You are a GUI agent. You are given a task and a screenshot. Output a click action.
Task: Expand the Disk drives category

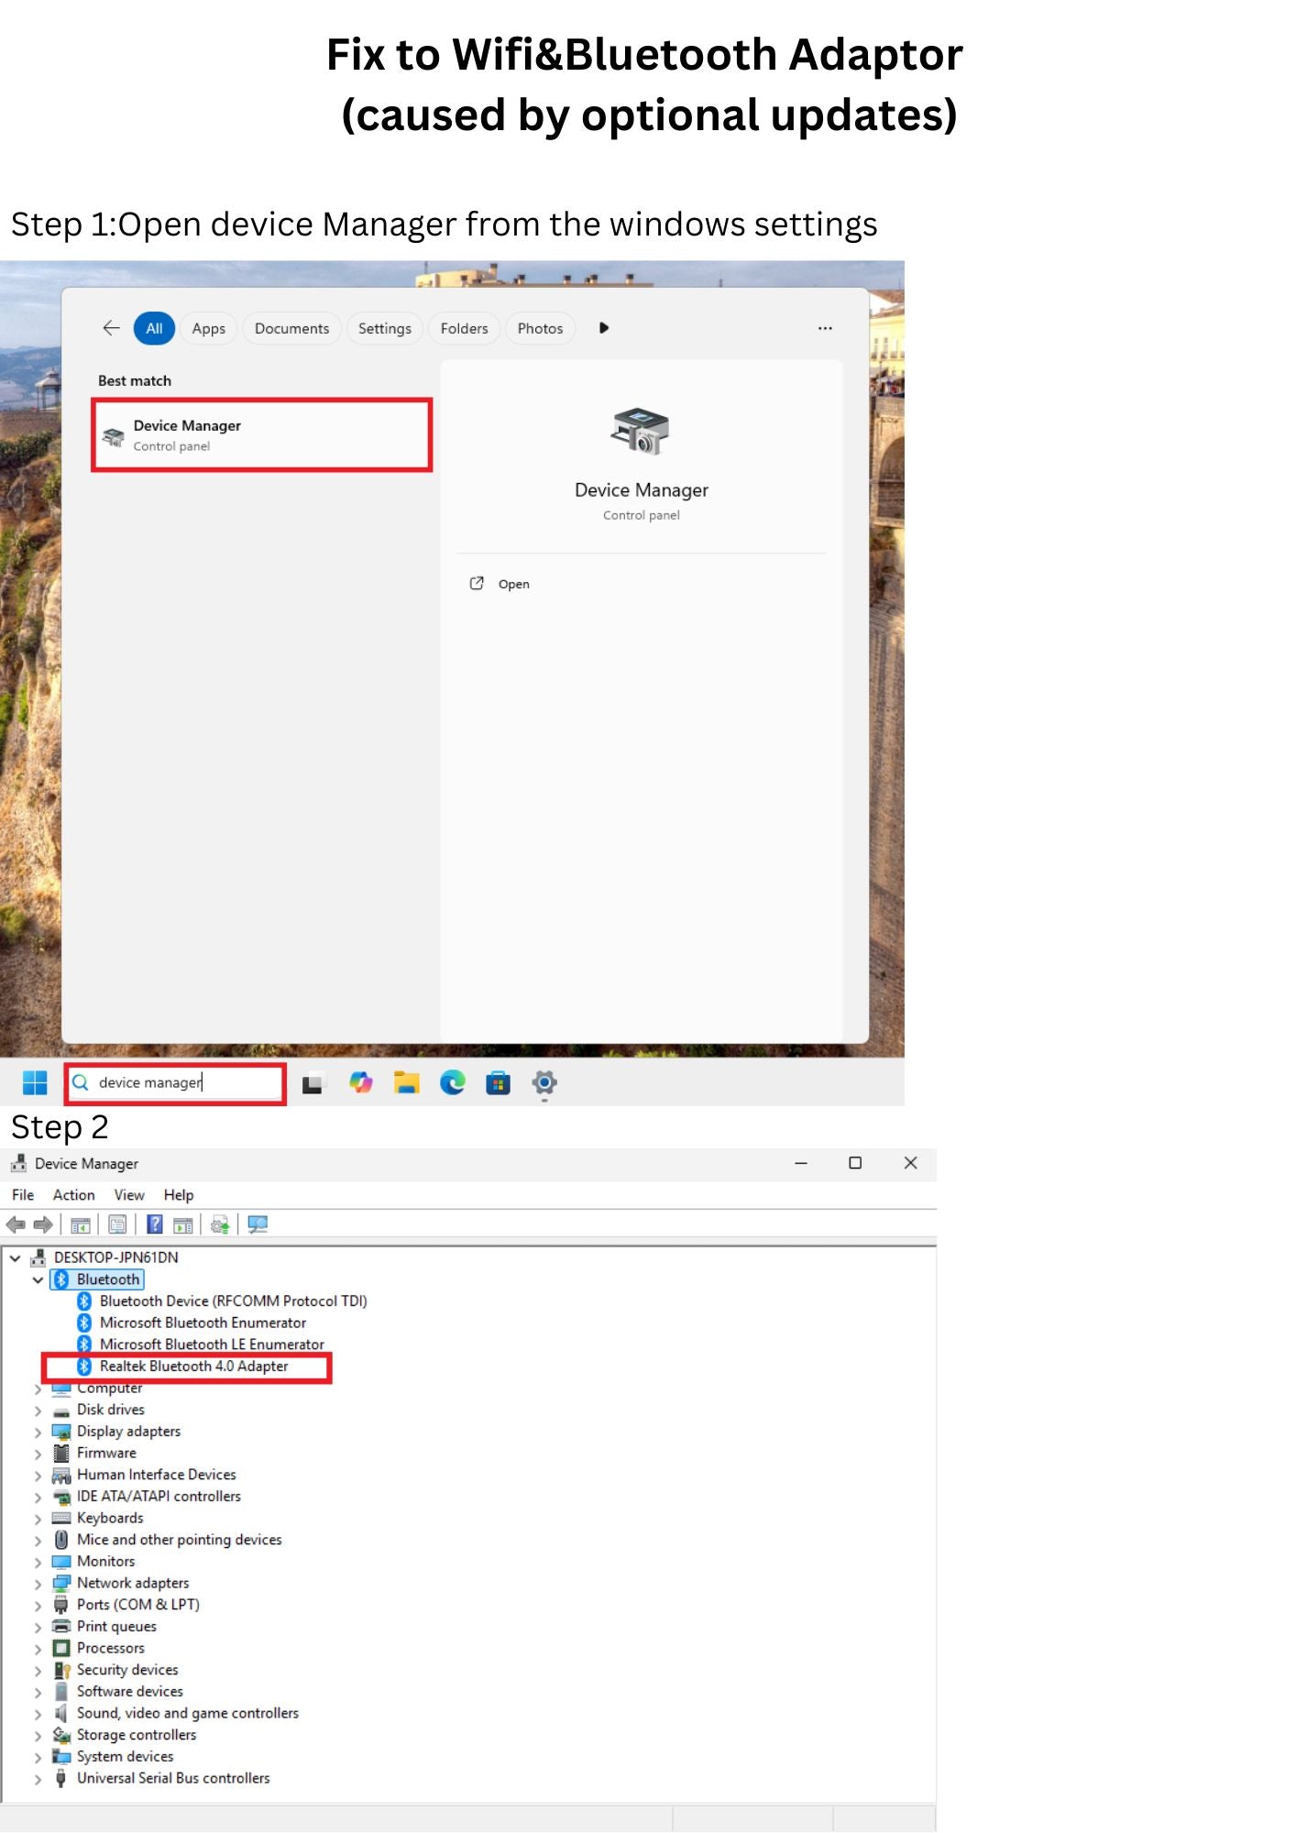[38, 1410]
